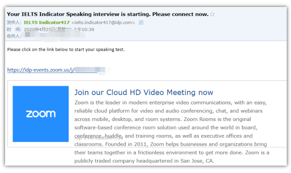This screenshot has height=173, width=291.
Task: Click the blurred meeting ID in the link
Action: pyautogui.click(x=90, y=70)
